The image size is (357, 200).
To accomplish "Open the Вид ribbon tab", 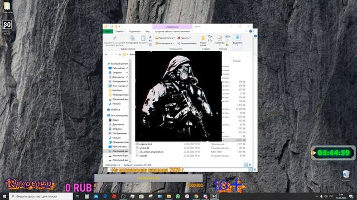I will tap(147, 32).
